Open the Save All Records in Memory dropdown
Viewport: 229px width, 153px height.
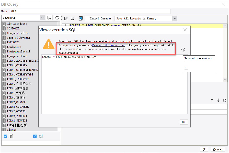tap(175, 18)
